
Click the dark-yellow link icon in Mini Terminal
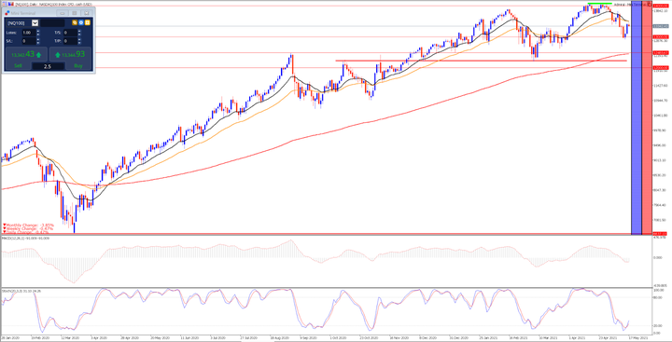click(x=75, y=22)
